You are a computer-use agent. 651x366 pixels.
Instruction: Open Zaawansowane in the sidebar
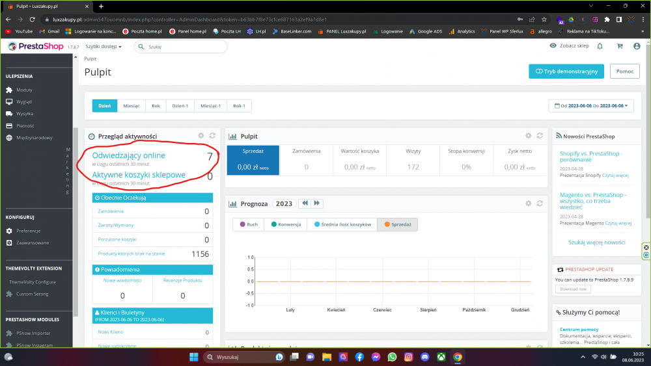coord(33,243)
